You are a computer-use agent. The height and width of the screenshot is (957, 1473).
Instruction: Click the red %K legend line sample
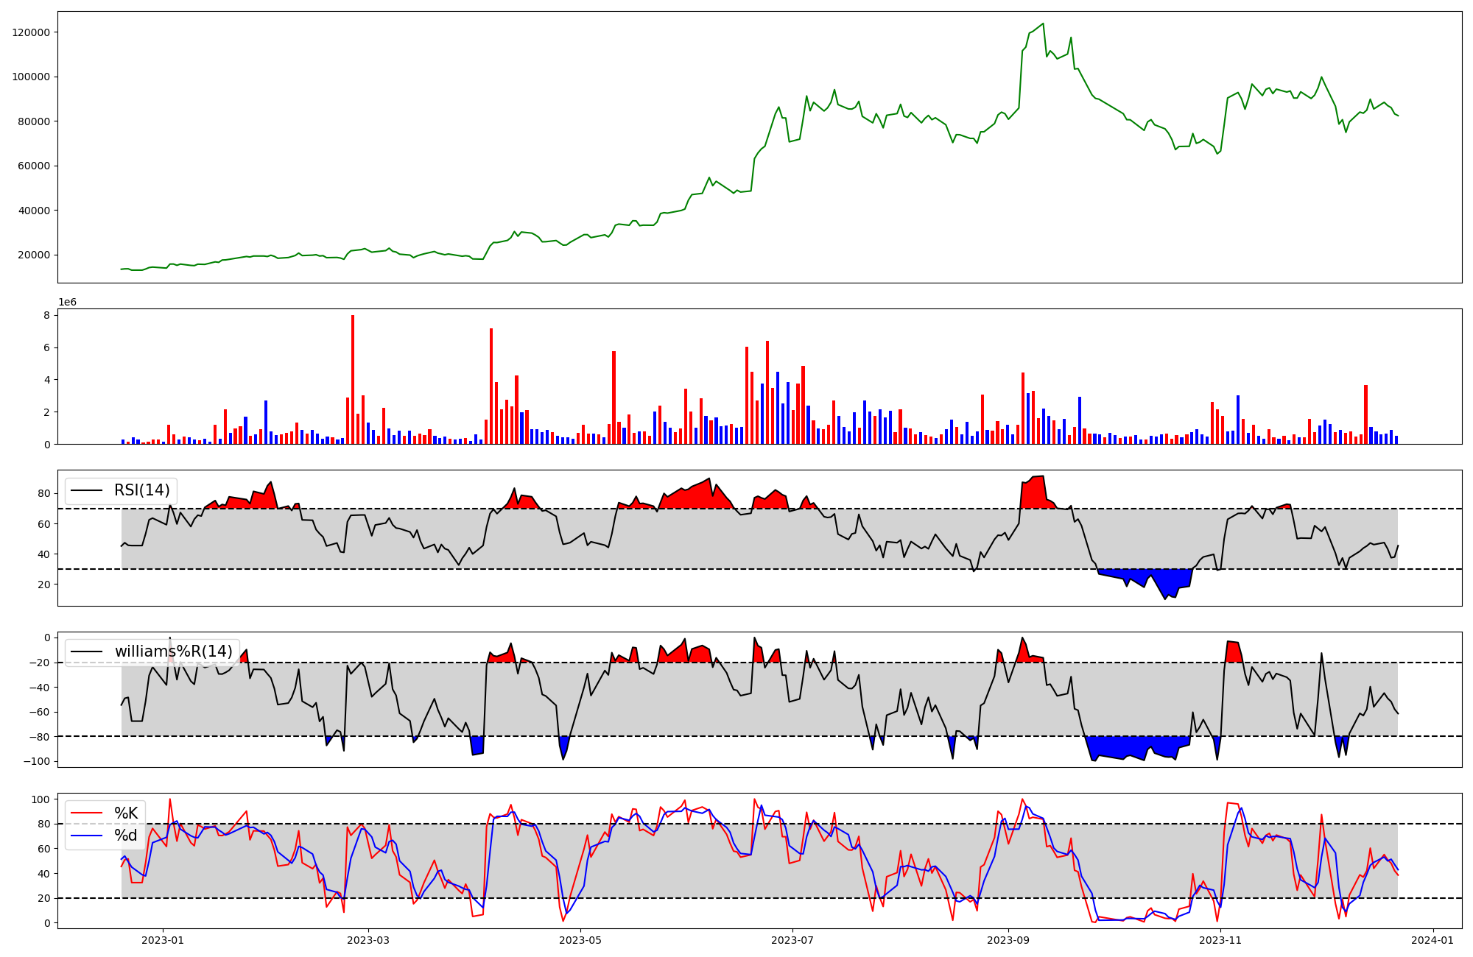87,813
